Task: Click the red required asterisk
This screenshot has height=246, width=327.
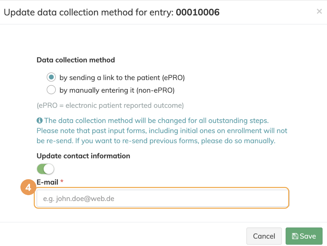Action: click(62, 182)
